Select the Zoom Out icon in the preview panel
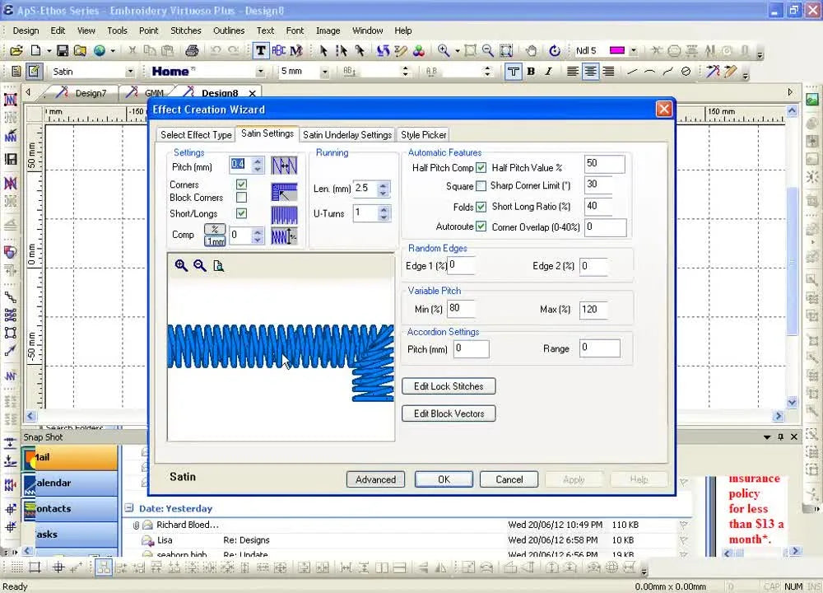The image size is (823, 593). (200, 265)
